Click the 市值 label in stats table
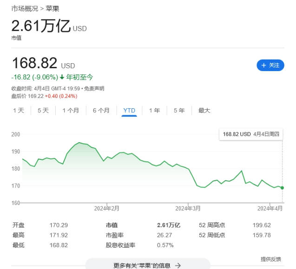296x269 pixels. [112, 225]
